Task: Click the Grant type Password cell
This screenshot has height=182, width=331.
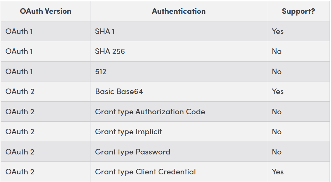Action: tap(133, 152)
